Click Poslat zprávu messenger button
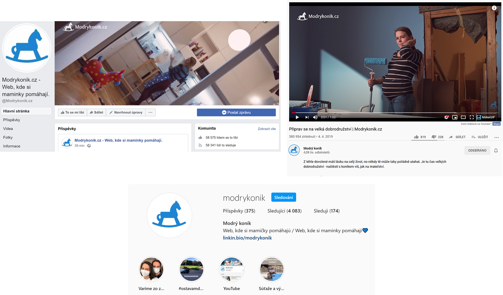This screenshot has width=503, height=295. pos(236,113)
